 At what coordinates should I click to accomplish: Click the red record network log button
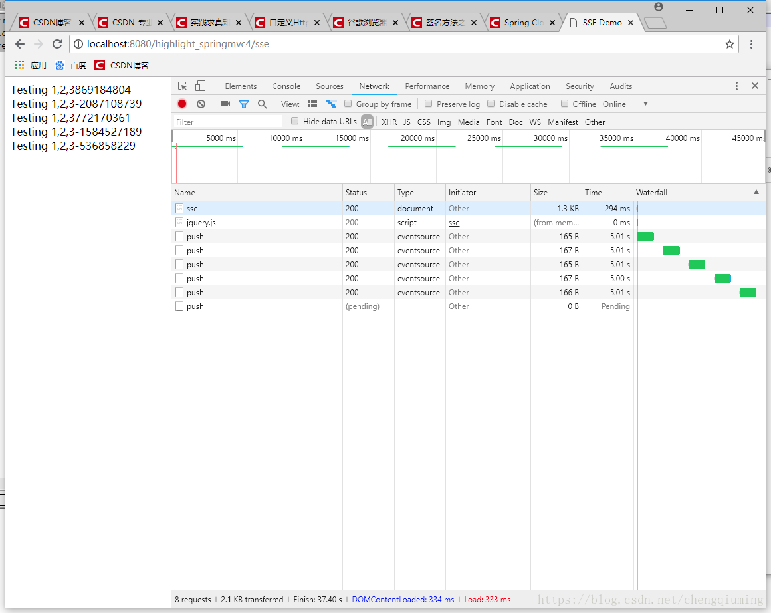coord(182,104)
